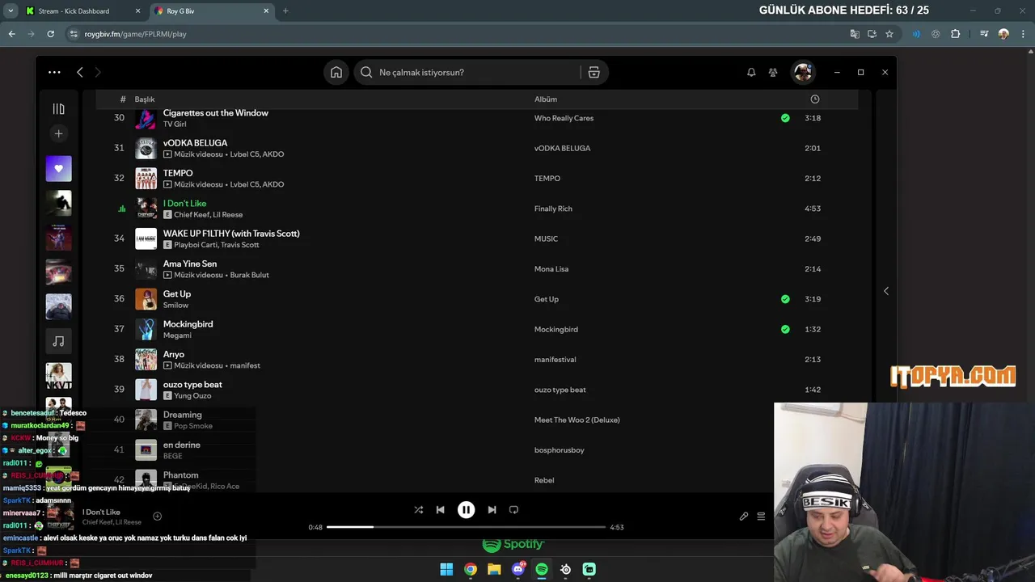The image size is (1035, 582).
Task: Open File Explorer from taskbar
Action: 494,569
